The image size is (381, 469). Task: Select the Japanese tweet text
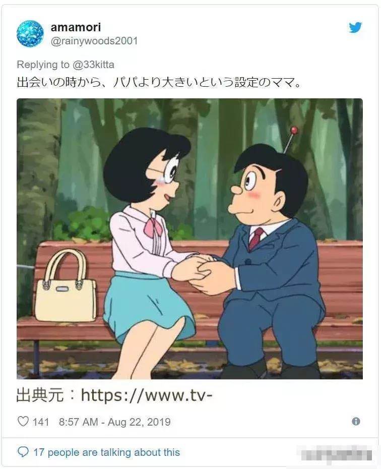tap(159, 83)
